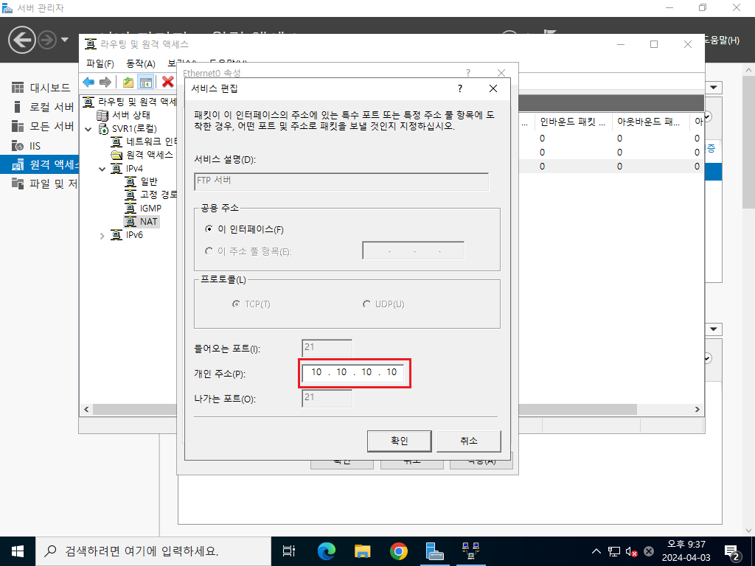Image resolution: width=755 pixels, height=566 pixels.
Task: Open Task View from taskbar
Action: (289, 551)
